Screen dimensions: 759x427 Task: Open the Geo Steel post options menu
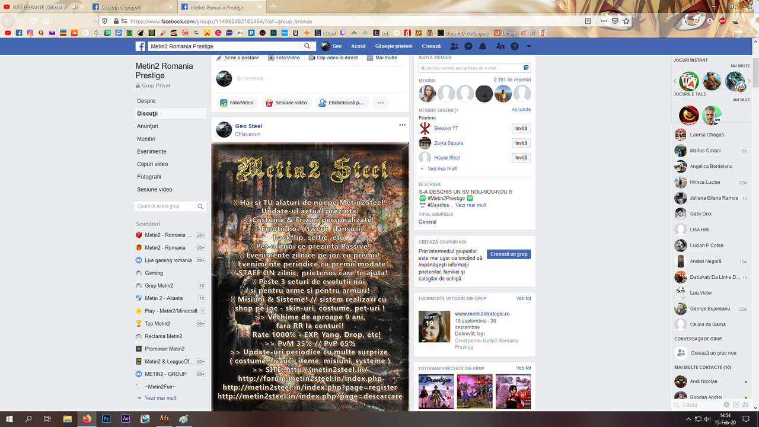pos(403,125)
